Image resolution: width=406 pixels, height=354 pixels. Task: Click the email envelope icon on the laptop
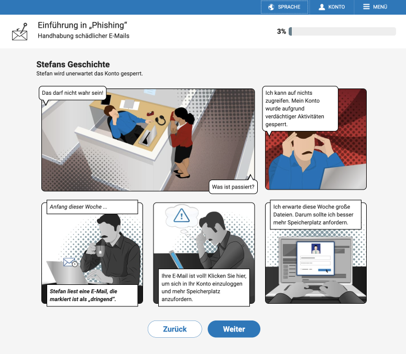[69, 262]
